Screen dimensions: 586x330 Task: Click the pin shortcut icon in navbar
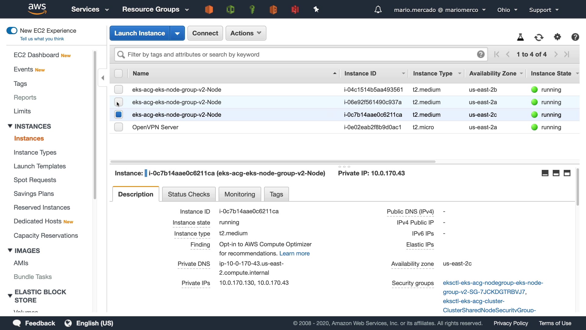point(316,10)
